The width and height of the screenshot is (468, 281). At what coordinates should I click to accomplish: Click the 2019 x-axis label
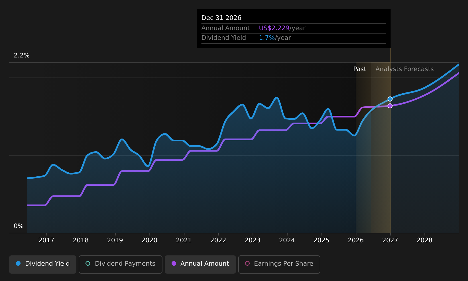click(x=115, y=240)
